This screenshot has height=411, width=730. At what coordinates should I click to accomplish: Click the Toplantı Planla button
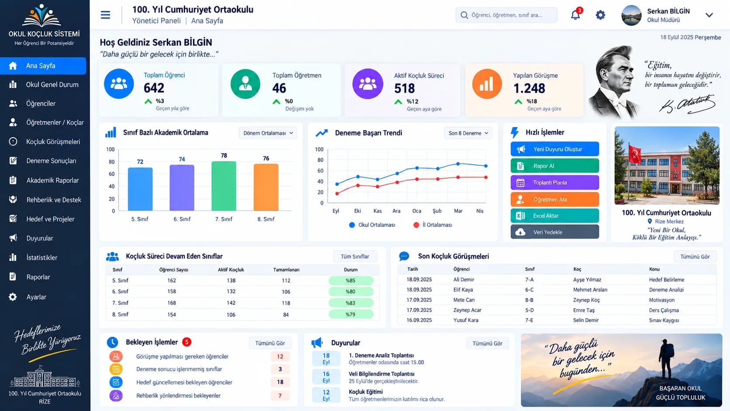pos(554,183)
